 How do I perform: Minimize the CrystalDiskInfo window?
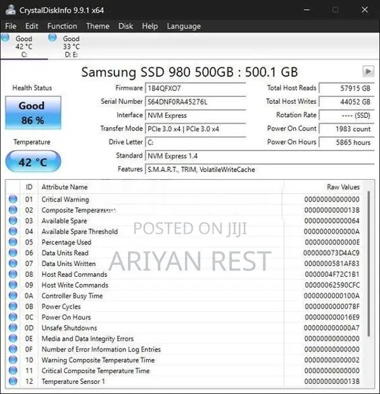coord(307,10)
